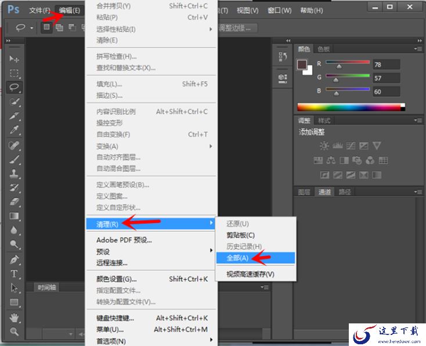426x346 pixels.
Task: Open the View (视图) menu
Action: click(247, 10)
